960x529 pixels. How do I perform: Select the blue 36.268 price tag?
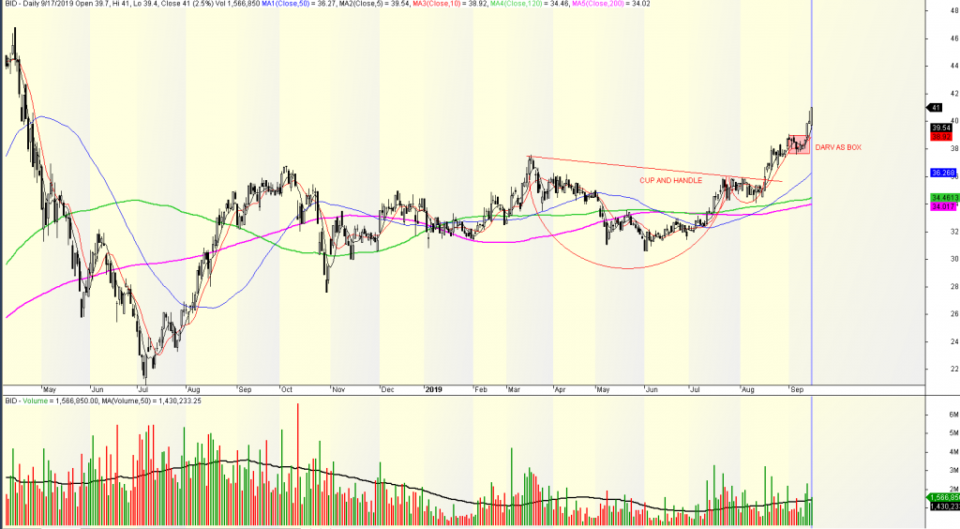point(941,173)
